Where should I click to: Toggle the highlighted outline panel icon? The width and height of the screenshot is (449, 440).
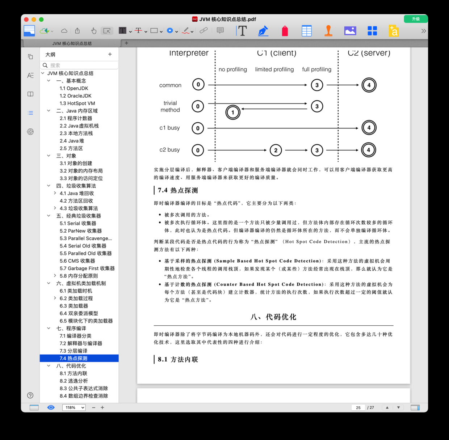pyautogui.click(x=30, y=113)
